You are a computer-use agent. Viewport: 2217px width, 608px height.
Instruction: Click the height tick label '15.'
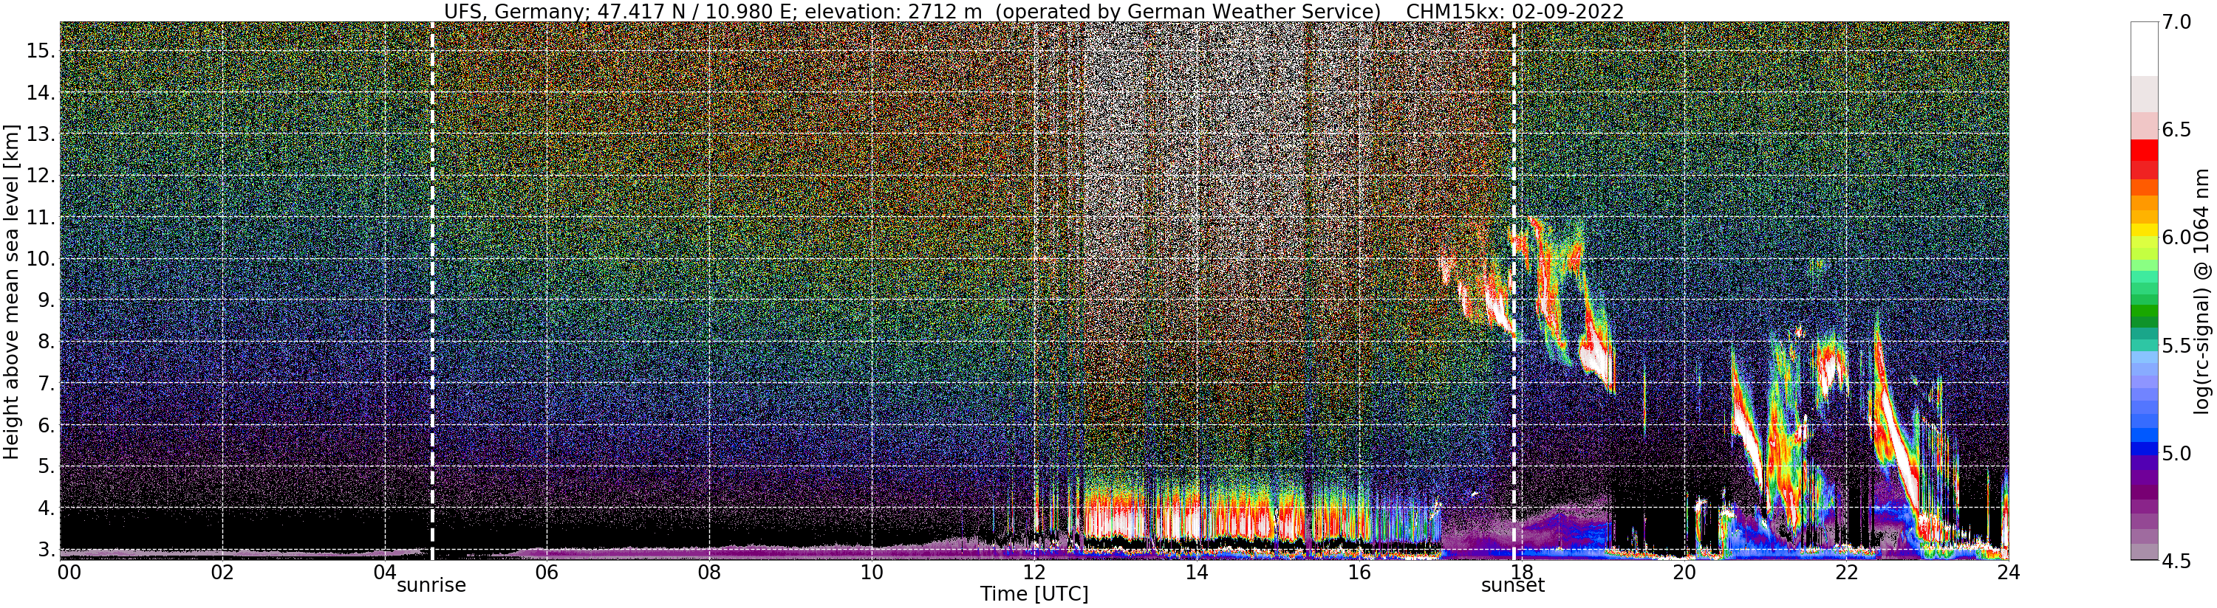[x=41, y=52]
